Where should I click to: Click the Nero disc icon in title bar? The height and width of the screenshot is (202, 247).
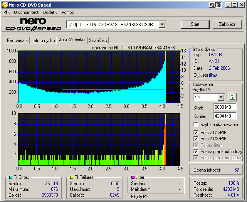point(5,5)
